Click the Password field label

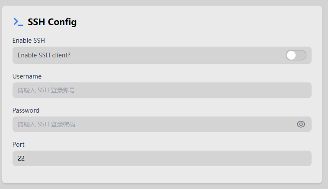(26, 110)
